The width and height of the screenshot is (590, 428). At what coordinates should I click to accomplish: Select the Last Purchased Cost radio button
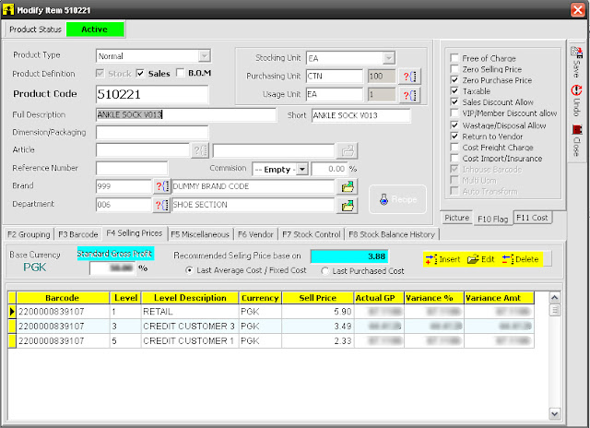[325, 271]
